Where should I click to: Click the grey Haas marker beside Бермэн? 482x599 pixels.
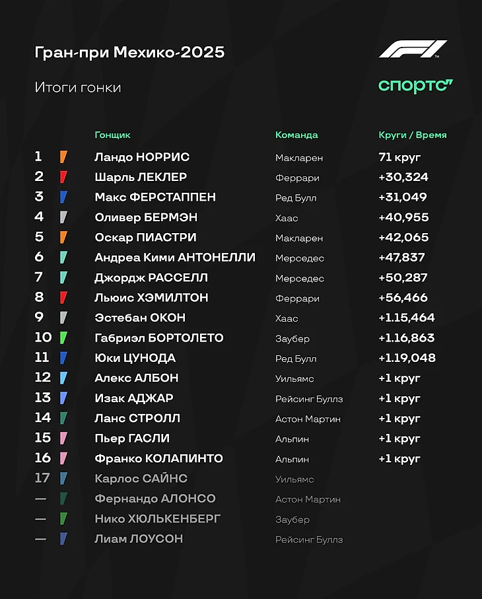pos(63,217)
